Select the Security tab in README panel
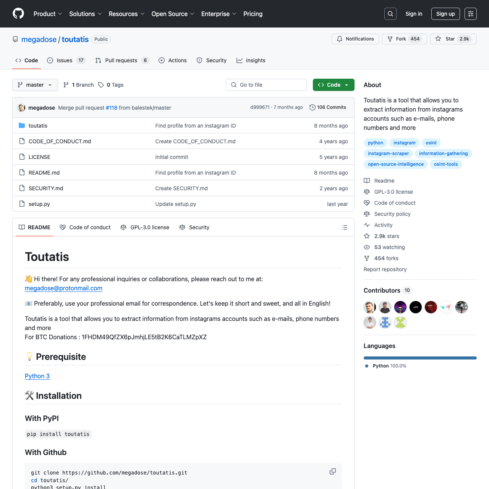Screen dimensions: 489x489 coord(194,227)
